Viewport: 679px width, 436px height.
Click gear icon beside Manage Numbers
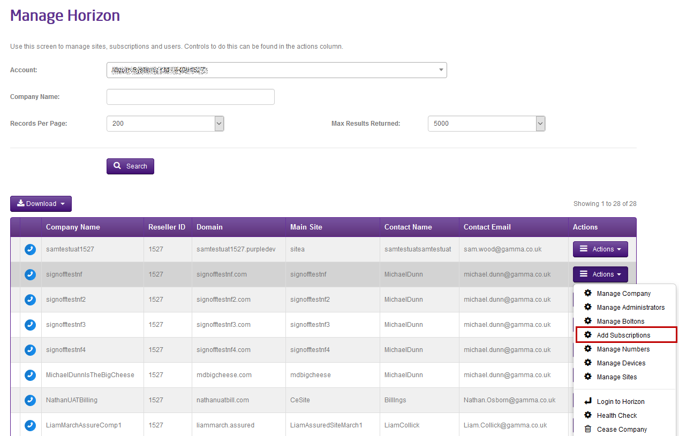[x=588, y=349]
